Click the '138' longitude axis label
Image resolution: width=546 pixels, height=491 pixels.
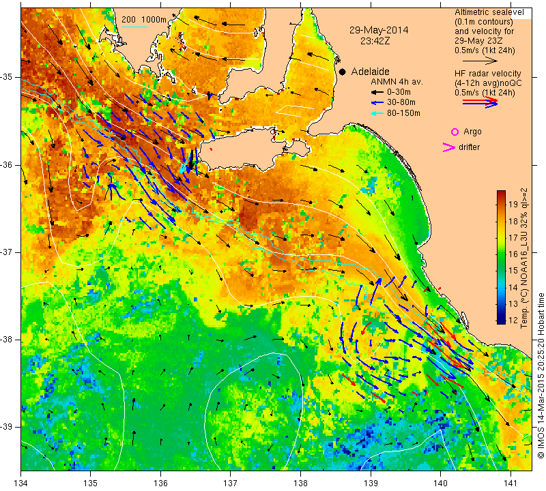click(300, 483)
